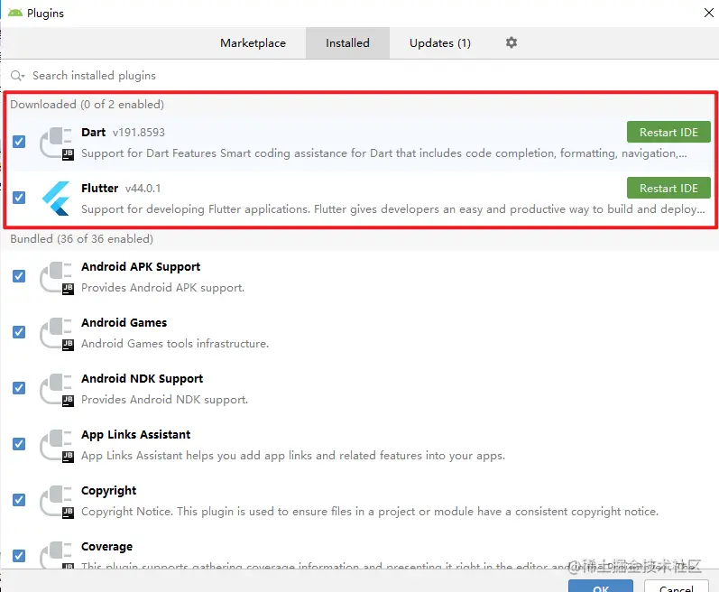Uncheck Android APK Support plugin

(x=19, y=276)
